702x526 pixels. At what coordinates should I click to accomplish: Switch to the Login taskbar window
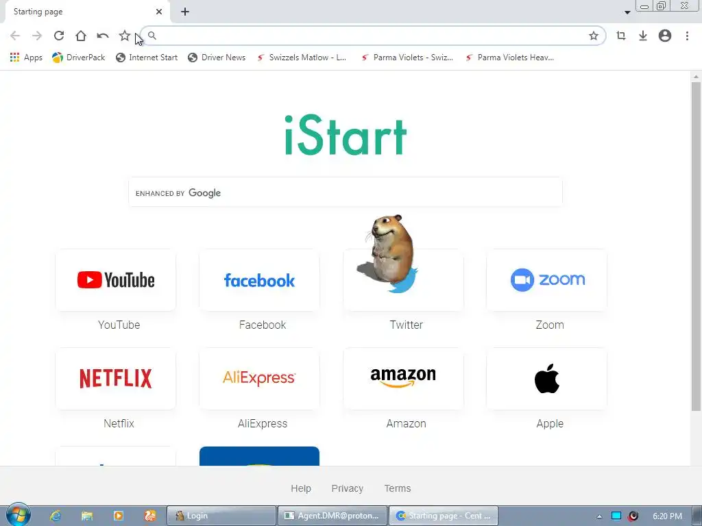click(221, 516)
